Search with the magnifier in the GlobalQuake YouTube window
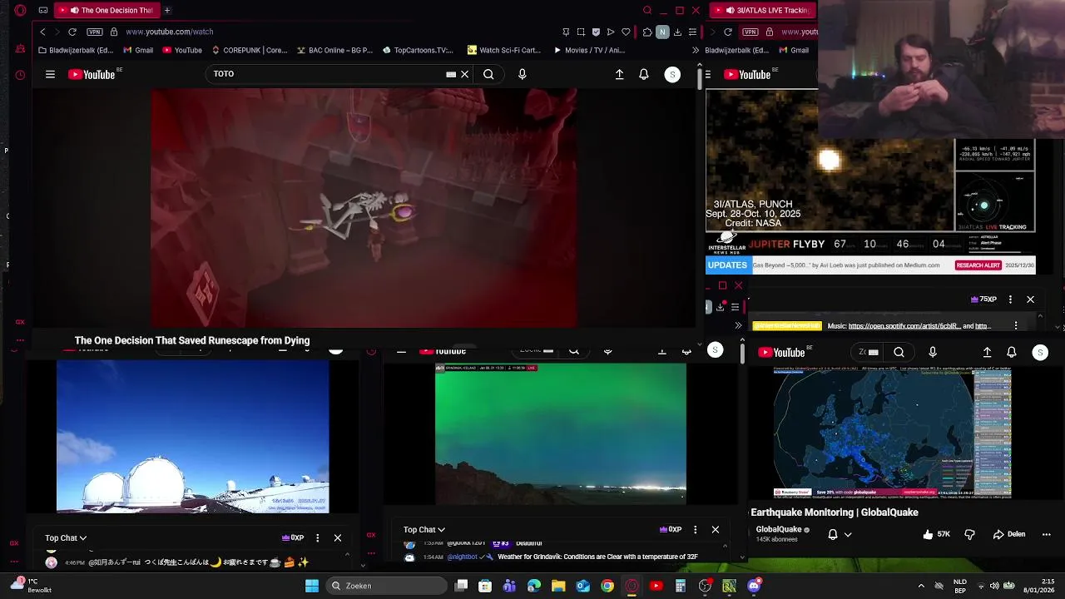The image size is (1065, 599). pyautogui.click(x=899, y=352)
